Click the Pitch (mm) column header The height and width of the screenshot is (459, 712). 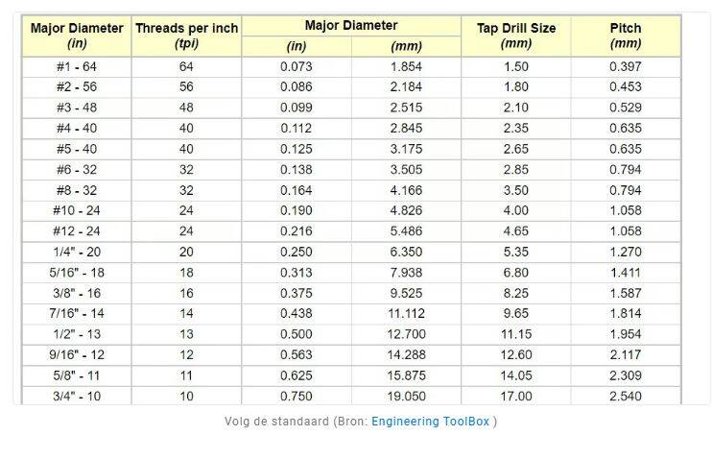tap(626, 36)
